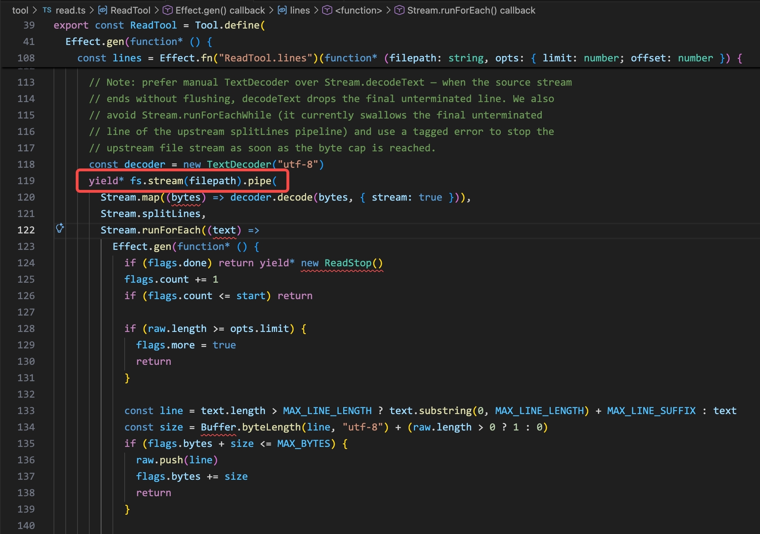Viewport: 760px width, 534px height.
Task: Select line number 122 in the gutter
Action: tap(26, 230)
